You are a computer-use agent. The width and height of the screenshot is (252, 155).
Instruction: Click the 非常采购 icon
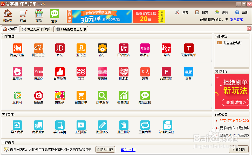[166, 72]
